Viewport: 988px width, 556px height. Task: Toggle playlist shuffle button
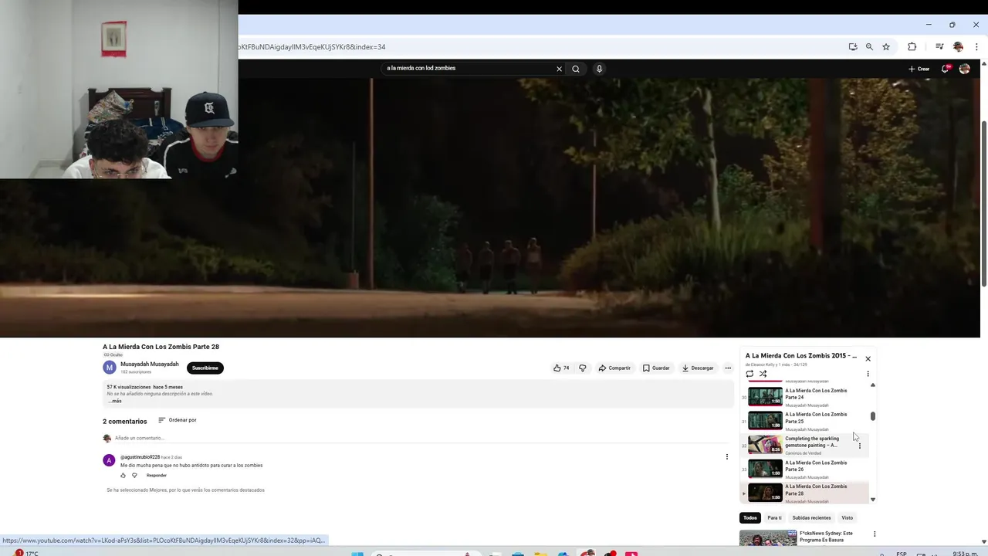pyautogui.click(x=763, y=374)
